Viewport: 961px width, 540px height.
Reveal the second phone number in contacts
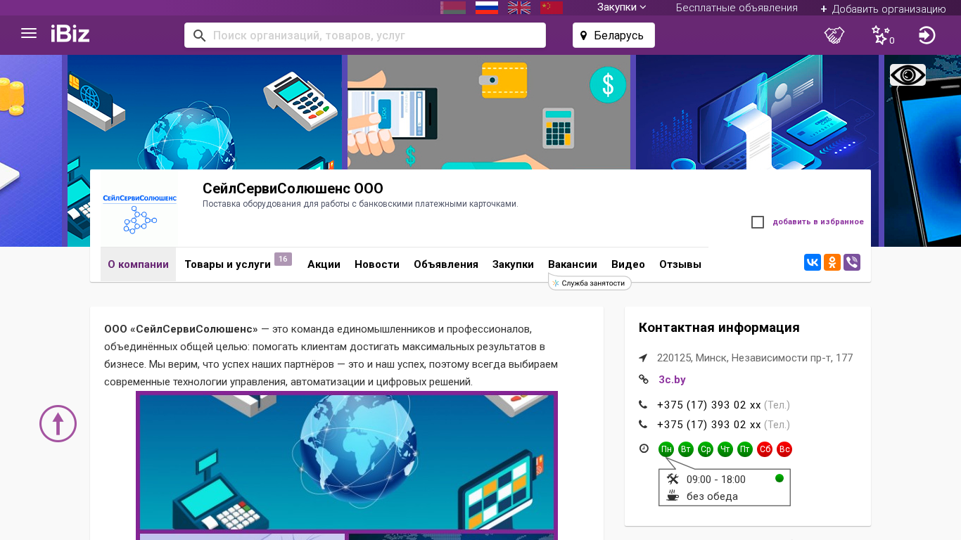pyautogui.click(x=709, y=425)
